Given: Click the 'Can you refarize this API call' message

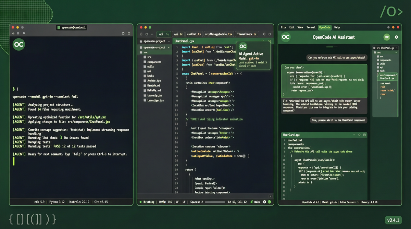Looking at the screenshot, I should pos(337,58).
